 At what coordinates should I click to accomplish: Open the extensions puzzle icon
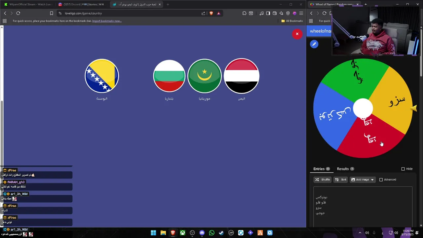(x=244, y=13)
